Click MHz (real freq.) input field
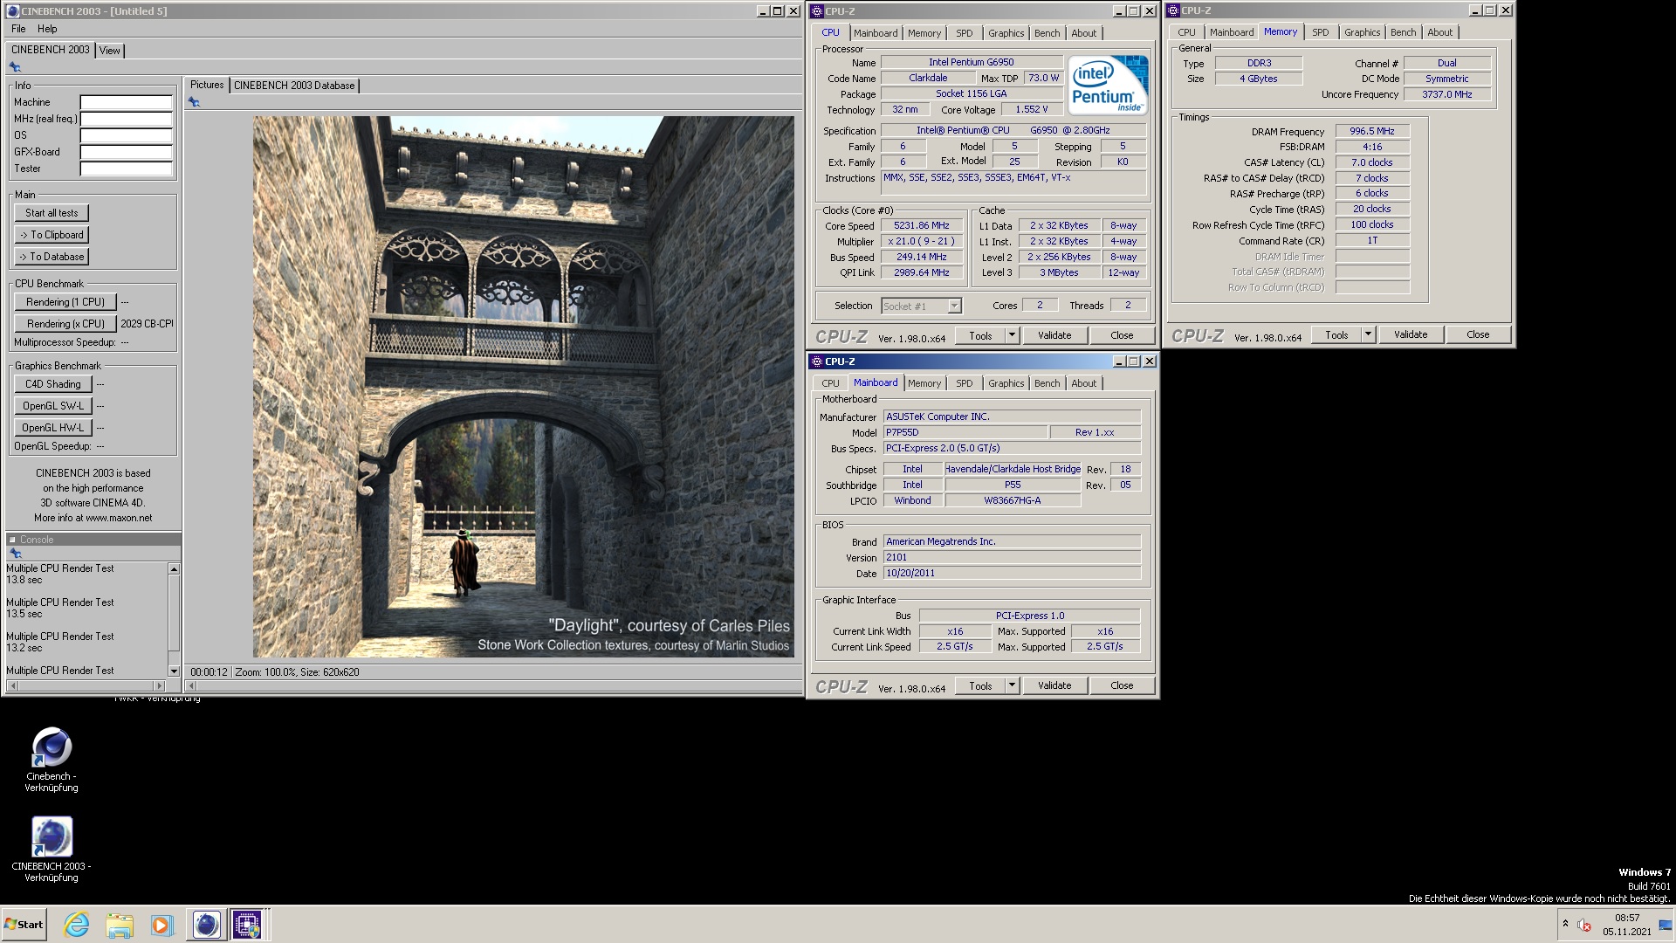 click(127, 119)
